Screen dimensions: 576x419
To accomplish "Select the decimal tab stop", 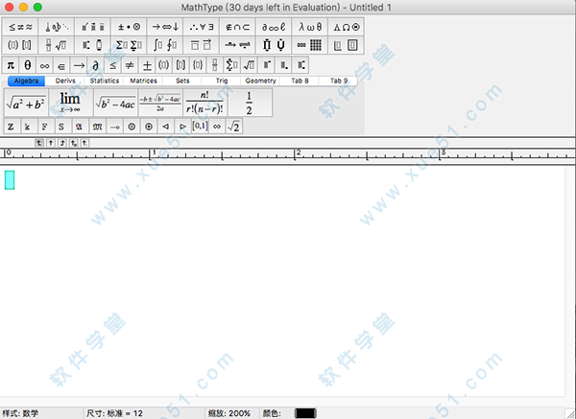I will click(x=84, y=143).
